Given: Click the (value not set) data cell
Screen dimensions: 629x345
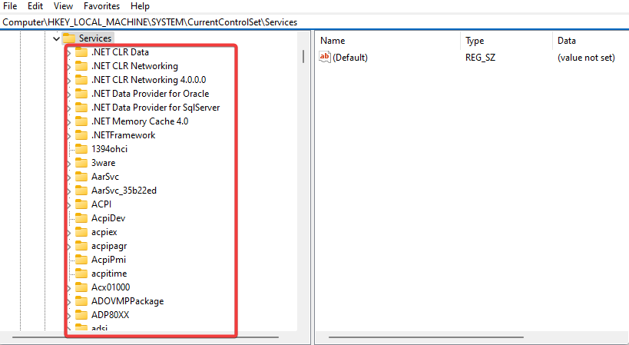Looking at the screenshot, I should 586,58.
